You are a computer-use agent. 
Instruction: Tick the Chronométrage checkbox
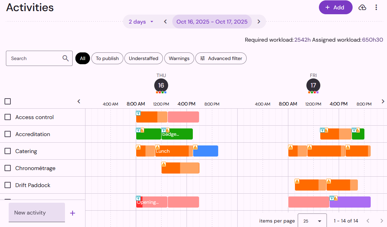(8, 168)
